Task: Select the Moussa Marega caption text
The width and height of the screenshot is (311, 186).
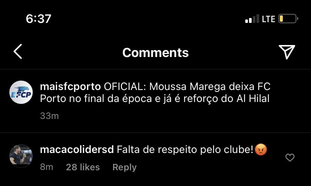Action: (x=155, y=93)
